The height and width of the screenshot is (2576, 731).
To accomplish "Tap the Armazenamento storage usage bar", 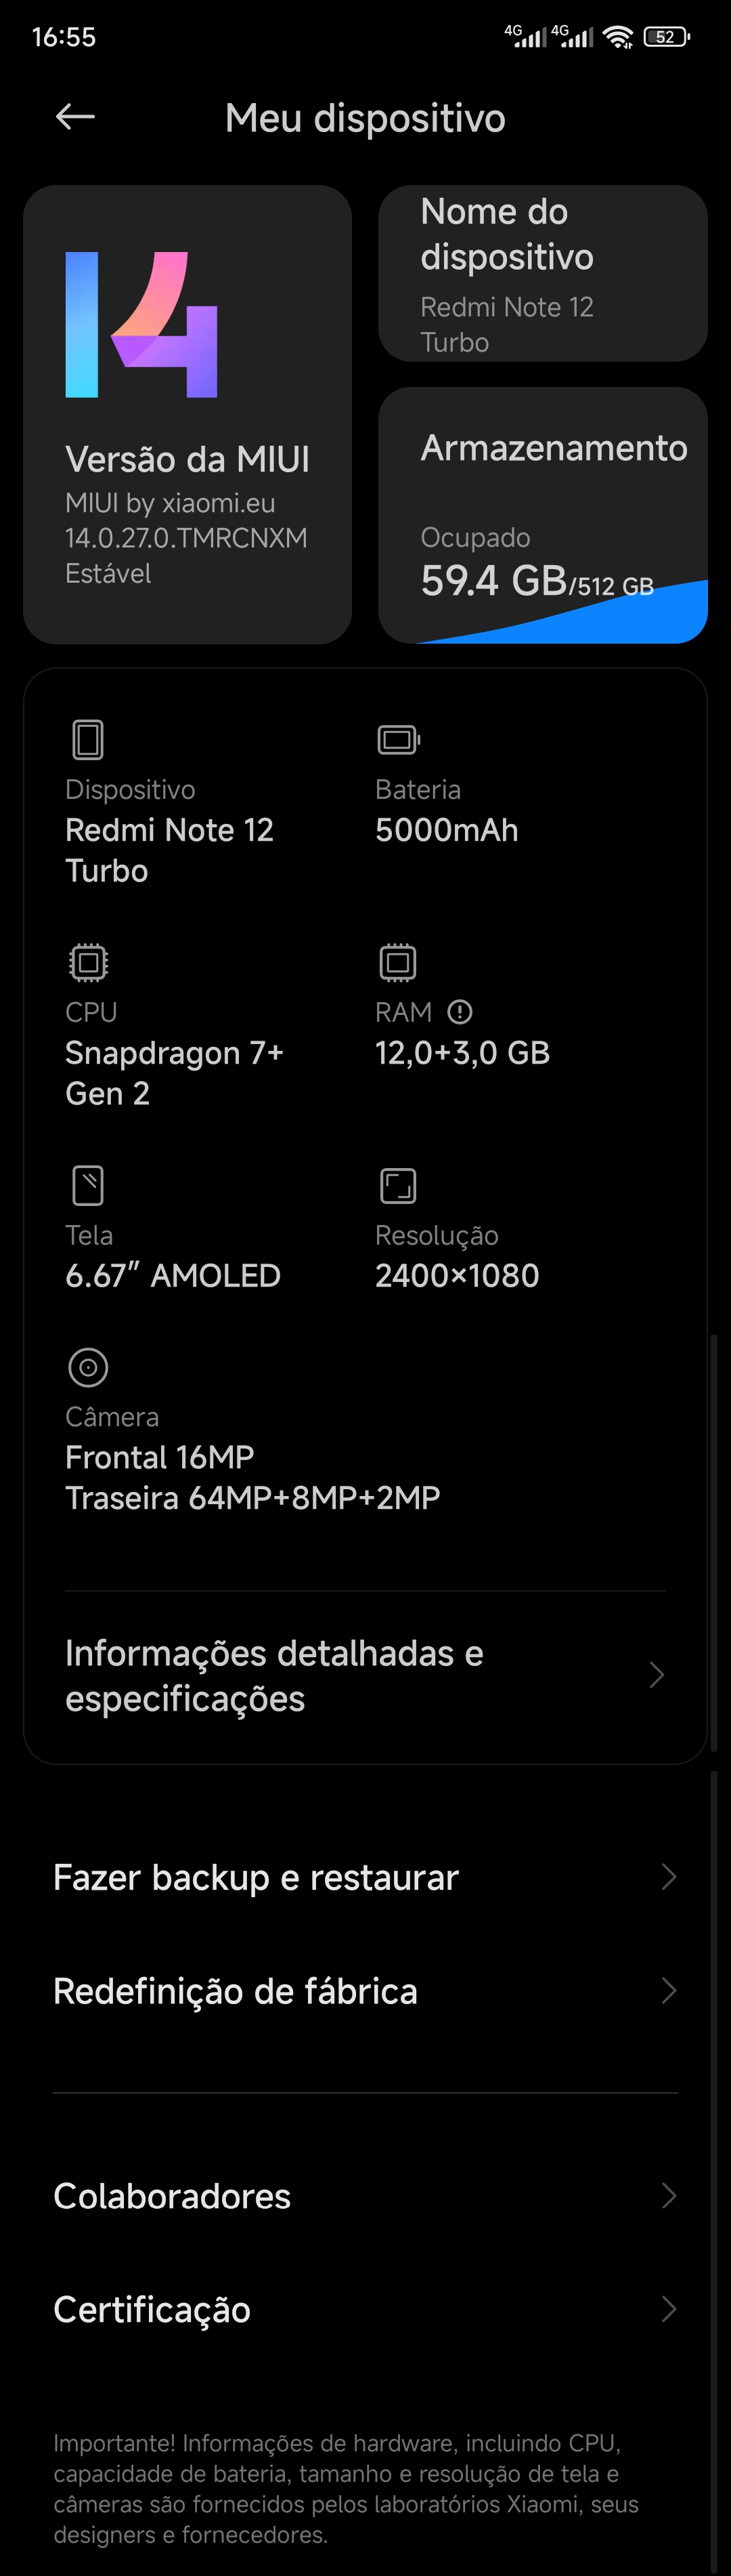I will coord(562,612).
